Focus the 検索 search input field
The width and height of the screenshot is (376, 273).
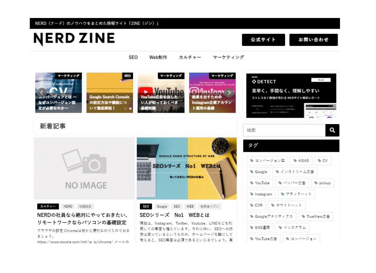tap(284, 130)
